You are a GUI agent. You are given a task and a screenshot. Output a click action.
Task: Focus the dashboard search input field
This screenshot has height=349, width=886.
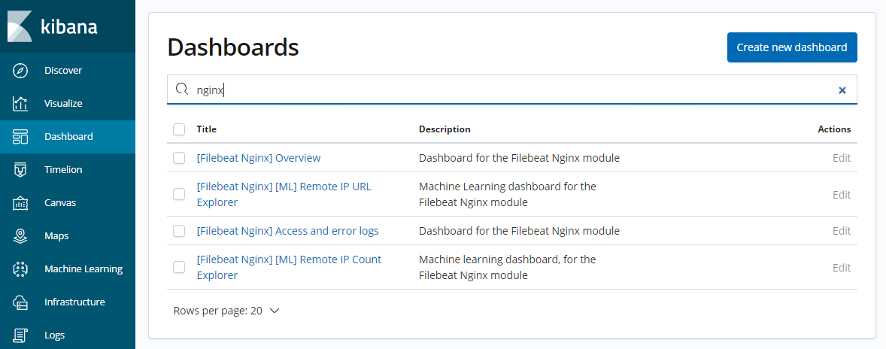(x=512, y=90)
